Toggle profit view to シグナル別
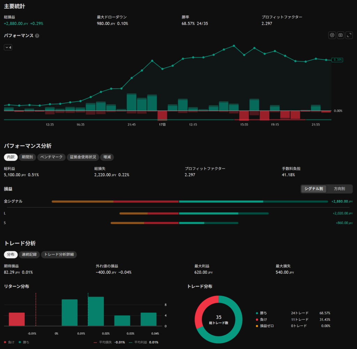Screen dimensions: 357x349 314,189
